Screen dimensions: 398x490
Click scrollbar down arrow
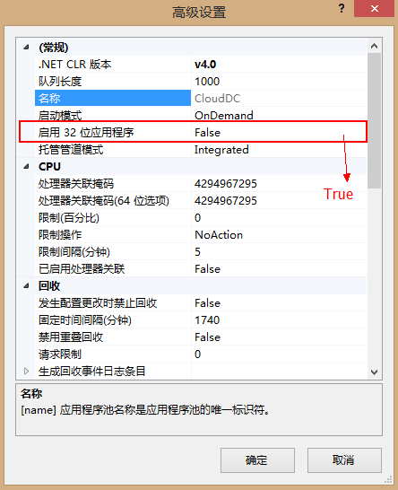(x=374, y=372)
